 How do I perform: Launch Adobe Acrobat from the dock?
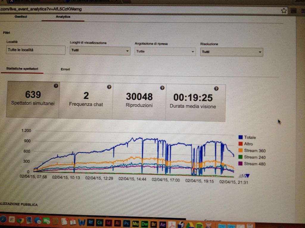pos(172,225)
